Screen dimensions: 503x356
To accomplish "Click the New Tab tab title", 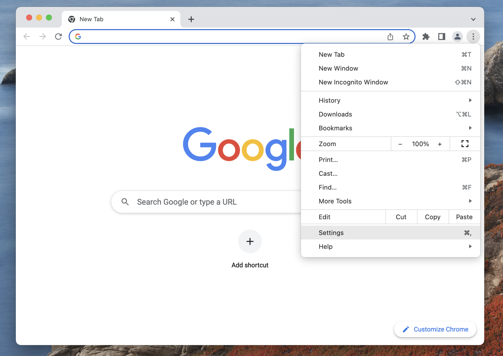I will [91, 19].
